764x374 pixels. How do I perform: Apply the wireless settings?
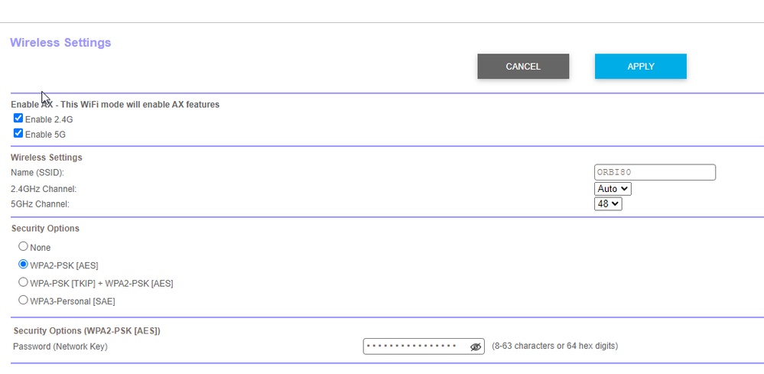tap(640, 67)
